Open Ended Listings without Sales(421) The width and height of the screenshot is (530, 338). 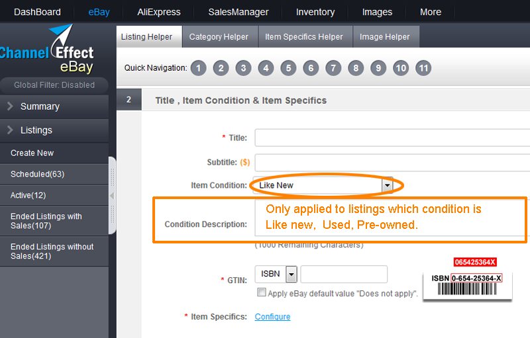[54, 251]
